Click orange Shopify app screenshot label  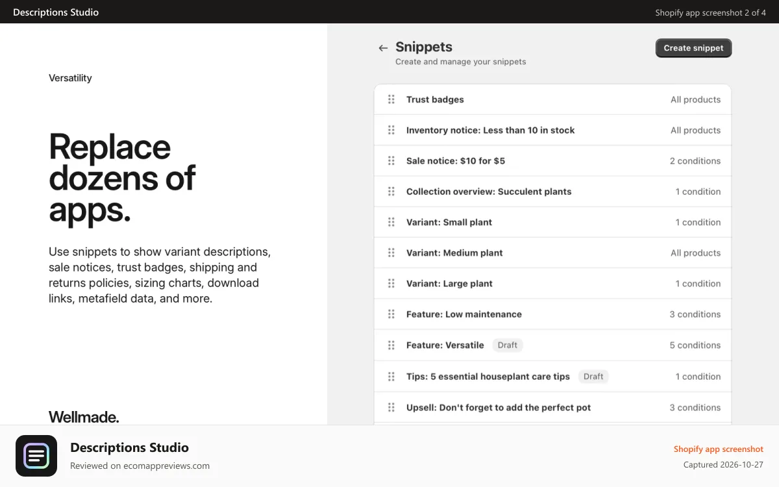[719, 449]
